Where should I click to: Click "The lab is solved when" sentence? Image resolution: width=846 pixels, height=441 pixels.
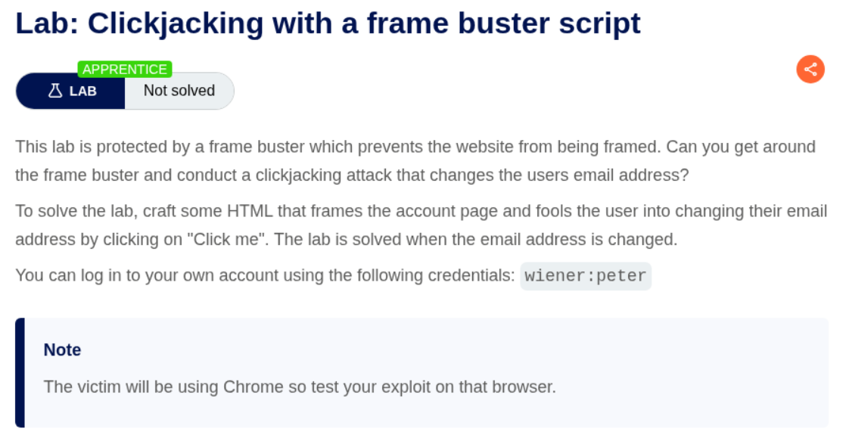[x=477, y=240]
